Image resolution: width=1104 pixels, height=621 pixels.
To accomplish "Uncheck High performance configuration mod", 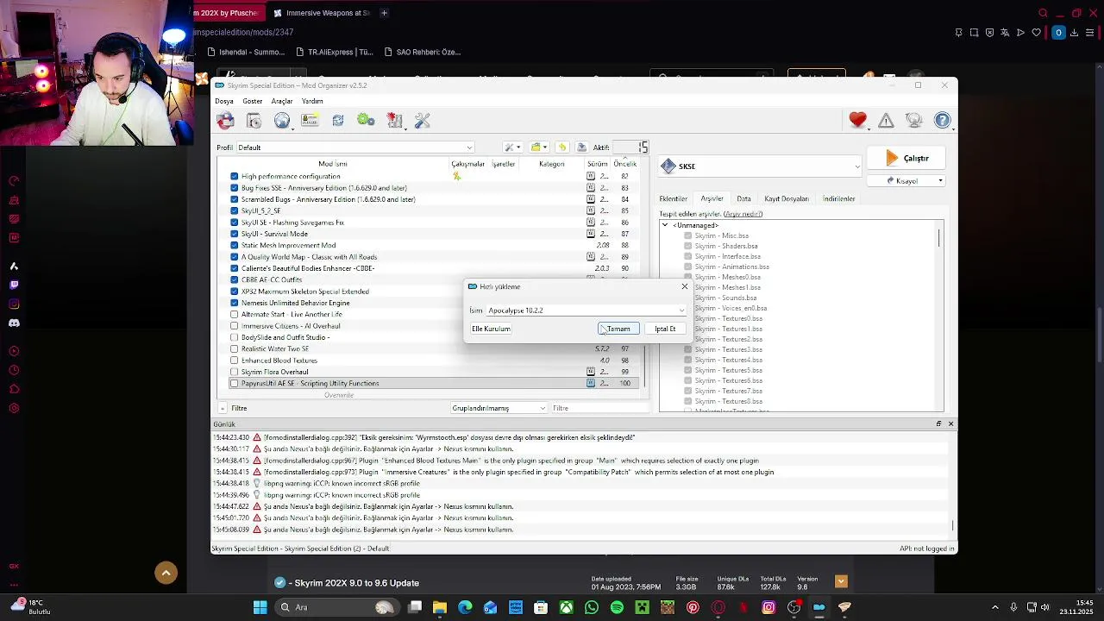I will [x=234, y=176].
